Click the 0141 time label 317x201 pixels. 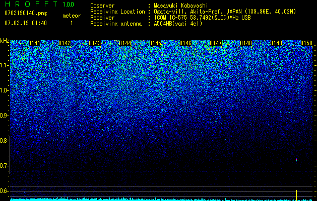click(34, 43)
